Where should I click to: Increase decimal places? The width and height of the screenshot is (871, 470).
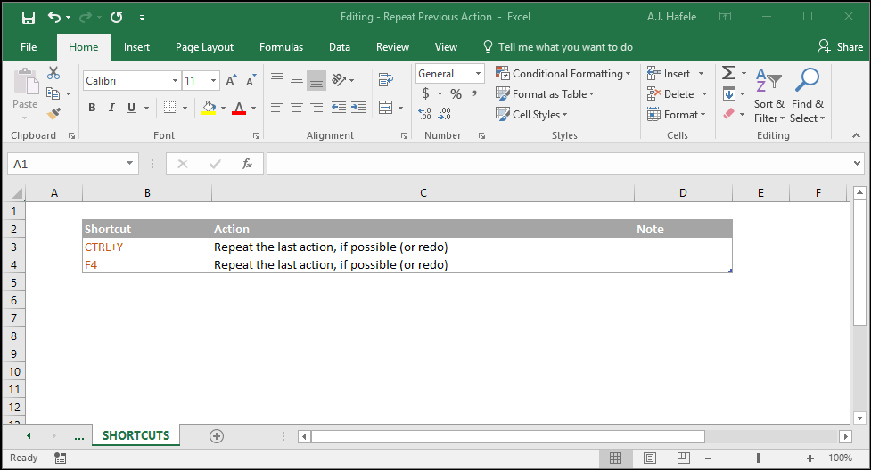425,114
